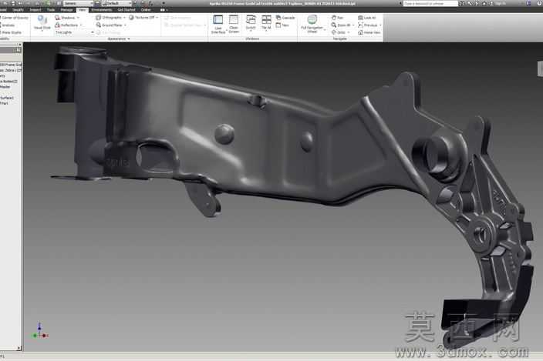Click the Ground Plane icon
The height and width of the screenshot is (361, 543).
99,25
